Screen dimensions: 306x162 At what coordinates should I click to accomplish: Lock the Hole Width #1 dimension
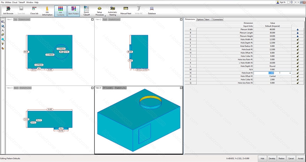[x=297, y=40]
